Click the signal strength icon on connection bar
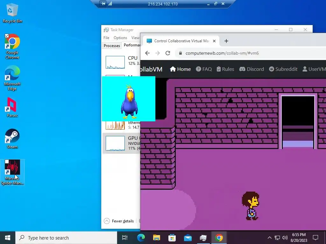This screenshot has width=326, height=244. 110,4
